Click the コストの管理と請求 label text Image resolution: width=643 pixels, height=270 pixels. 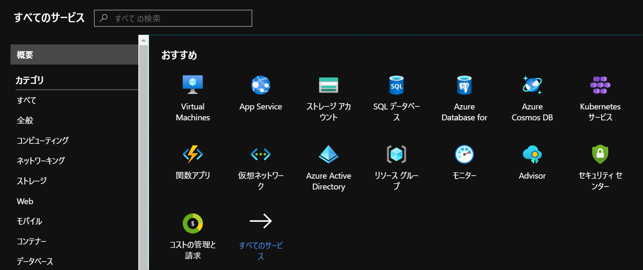pyautogui.click(x=193, y=250)
